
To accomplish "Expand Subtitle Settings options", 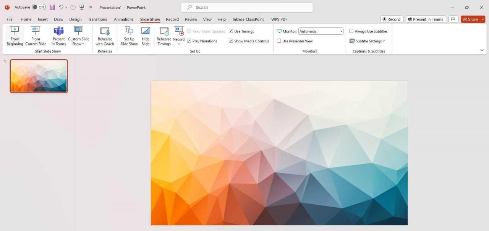I will pyautogui.click(x=368, y=41).
